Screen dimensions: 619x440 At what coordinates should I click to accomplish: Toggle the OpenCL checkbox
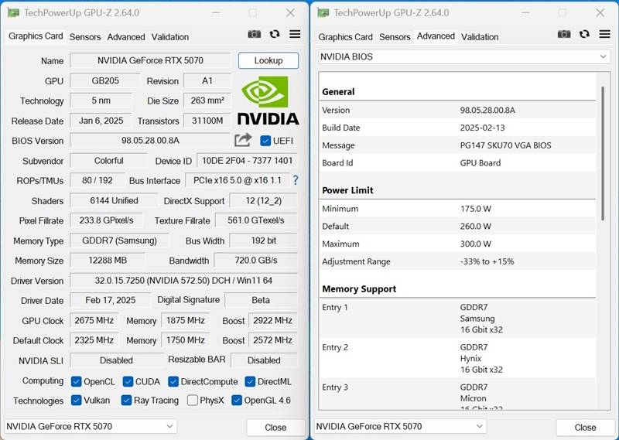[76, 381]
